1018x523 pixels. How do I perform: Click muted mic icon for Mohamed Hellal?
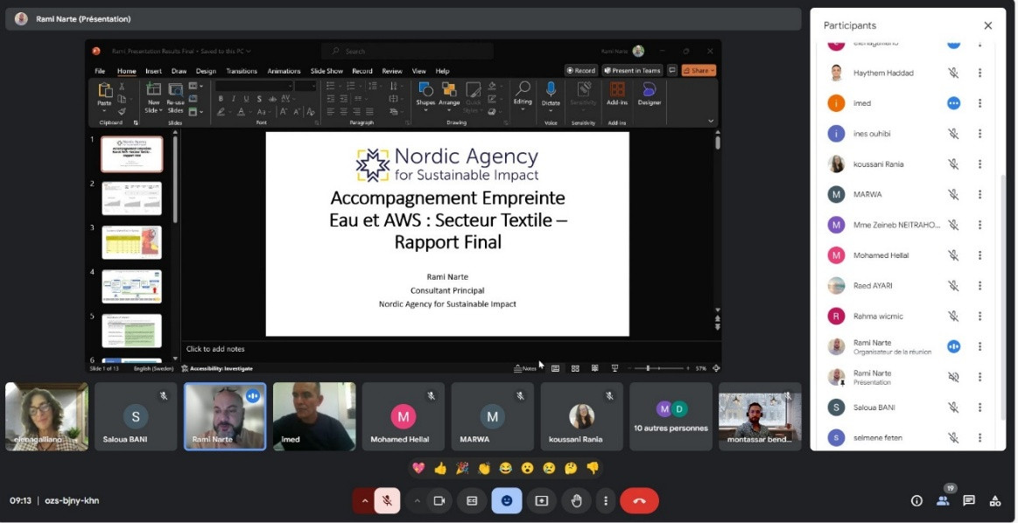(x=953, y=255)
